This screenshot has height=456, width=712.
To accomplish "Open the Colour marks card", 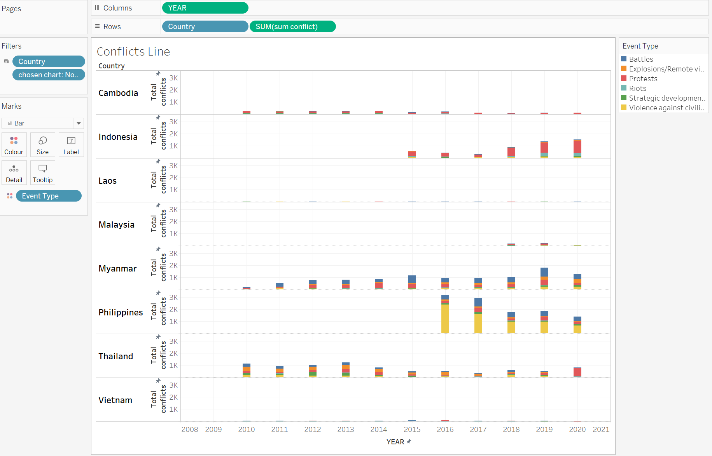I will pyautogui.click(x=14, y=144).
